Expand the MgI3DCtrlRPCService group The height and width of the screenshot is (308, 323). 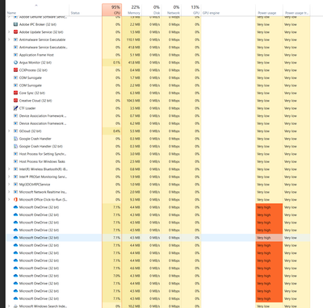click(x=9, y=184)
